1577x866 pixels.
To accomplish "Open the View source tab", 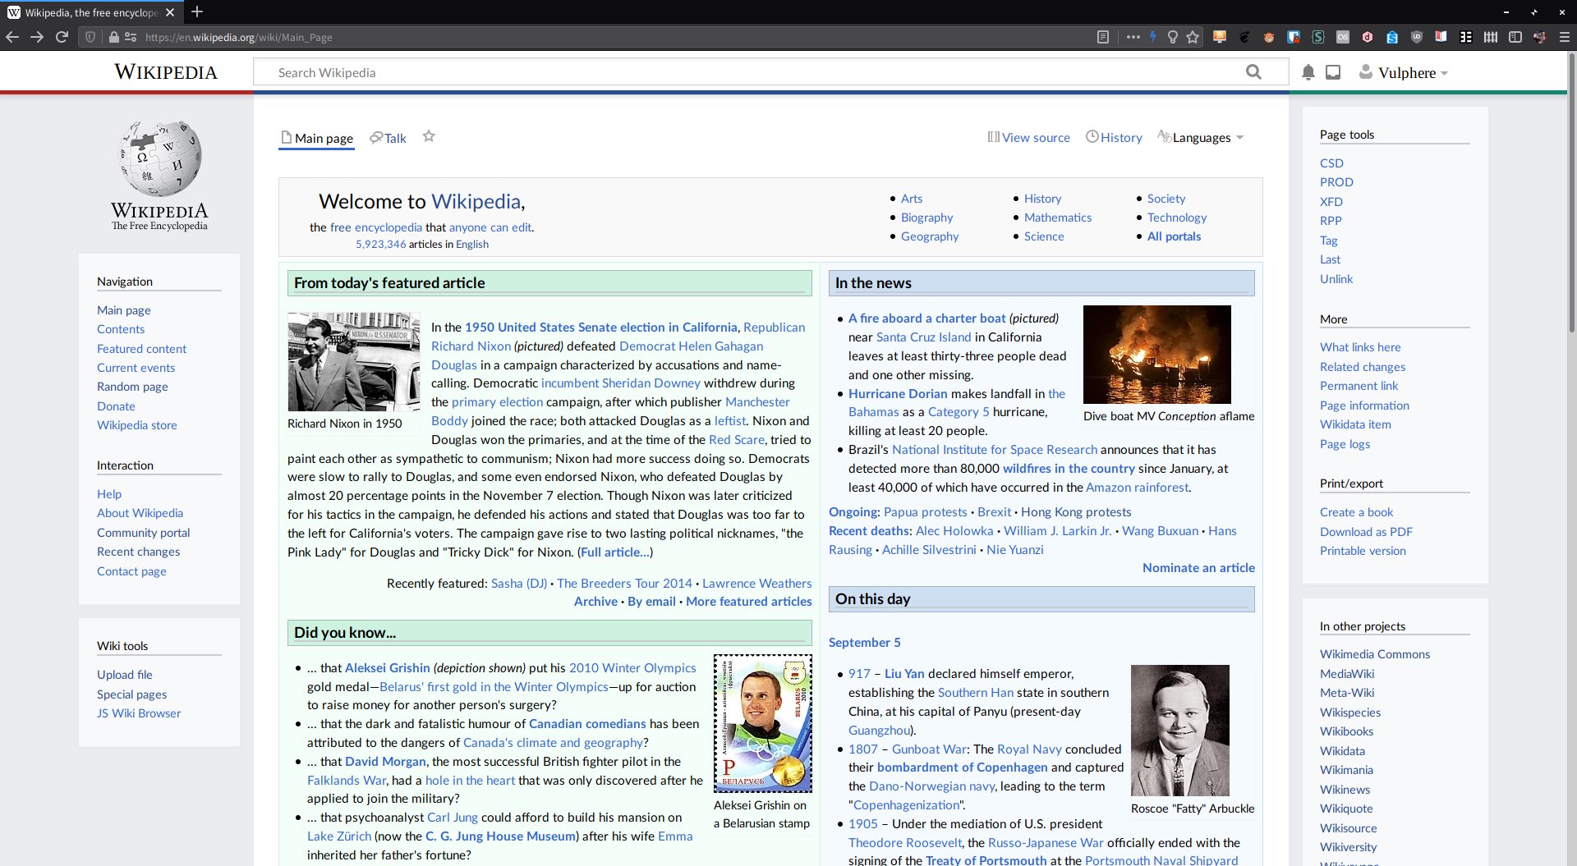I will click(x=1028, y=137).
